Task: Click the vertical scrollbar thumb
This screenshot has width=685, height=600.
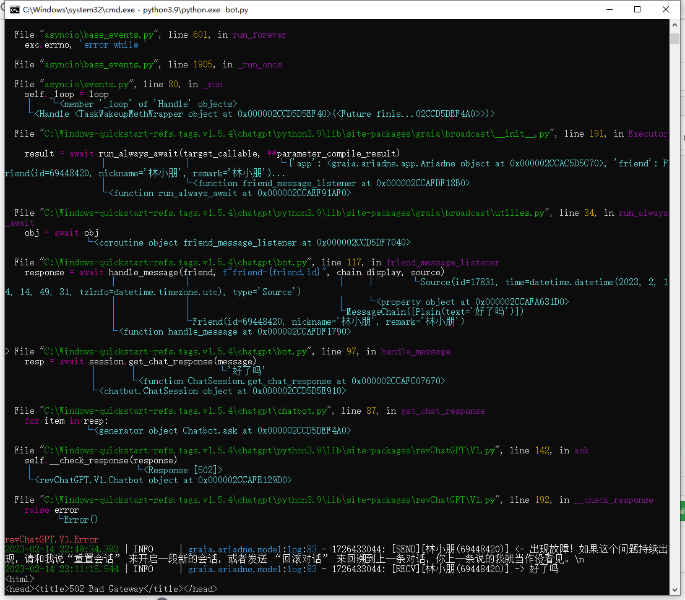Action: pos(674,38)
